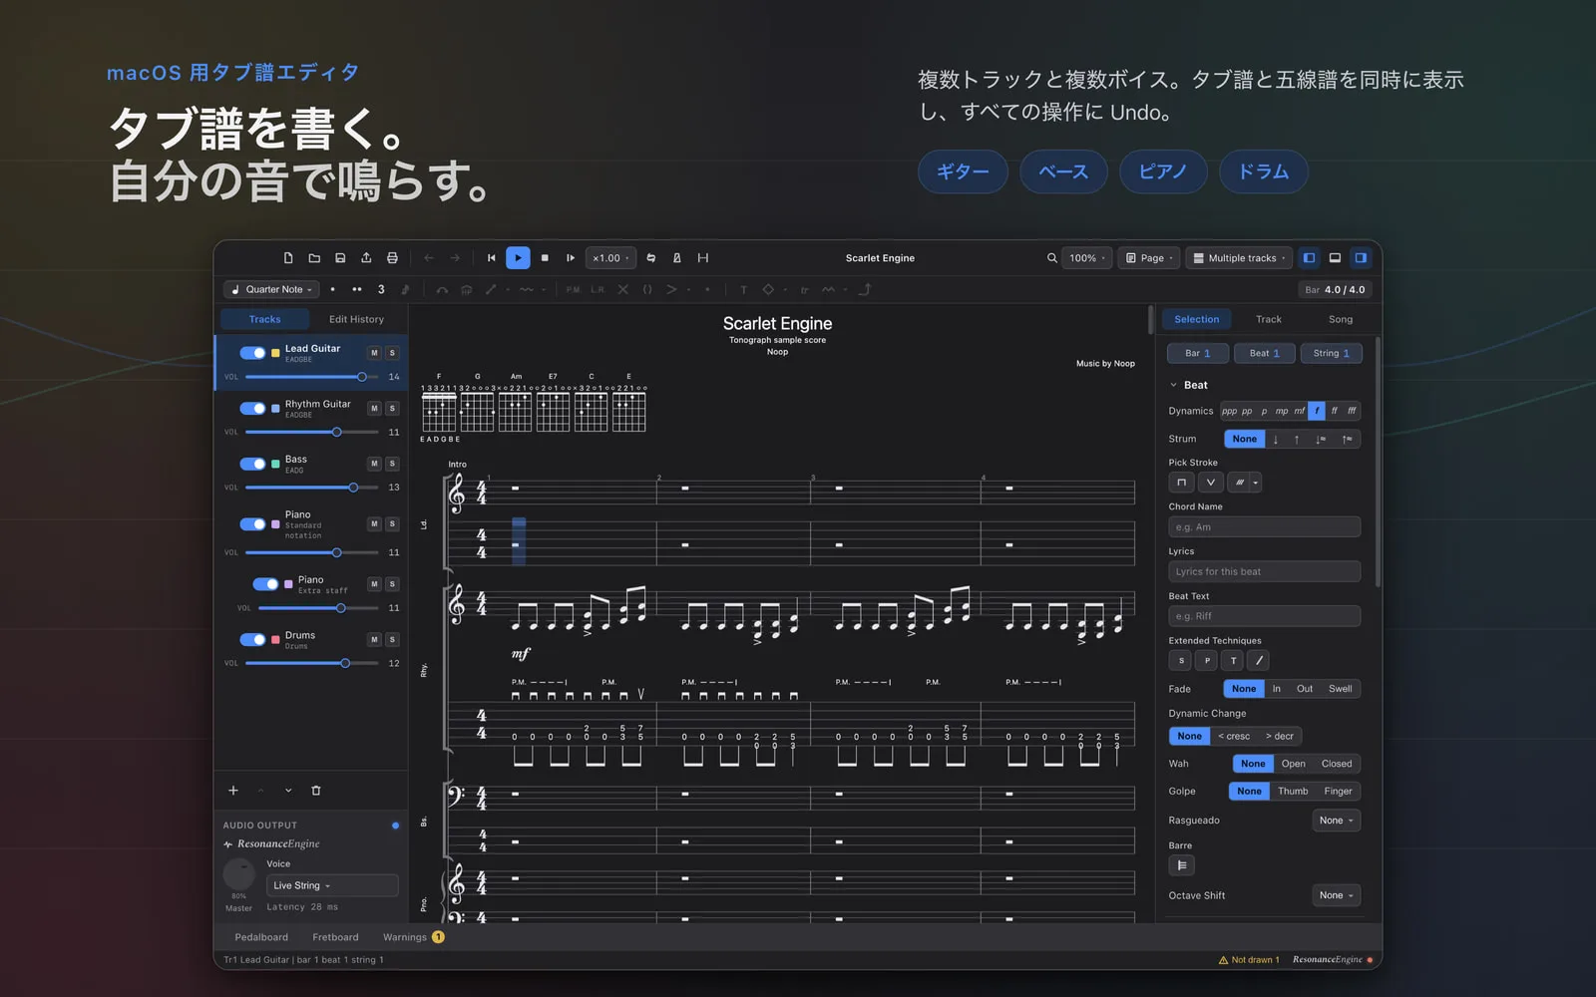
Task: Open the Page layout dropdown
Action: click(1149, 258)
